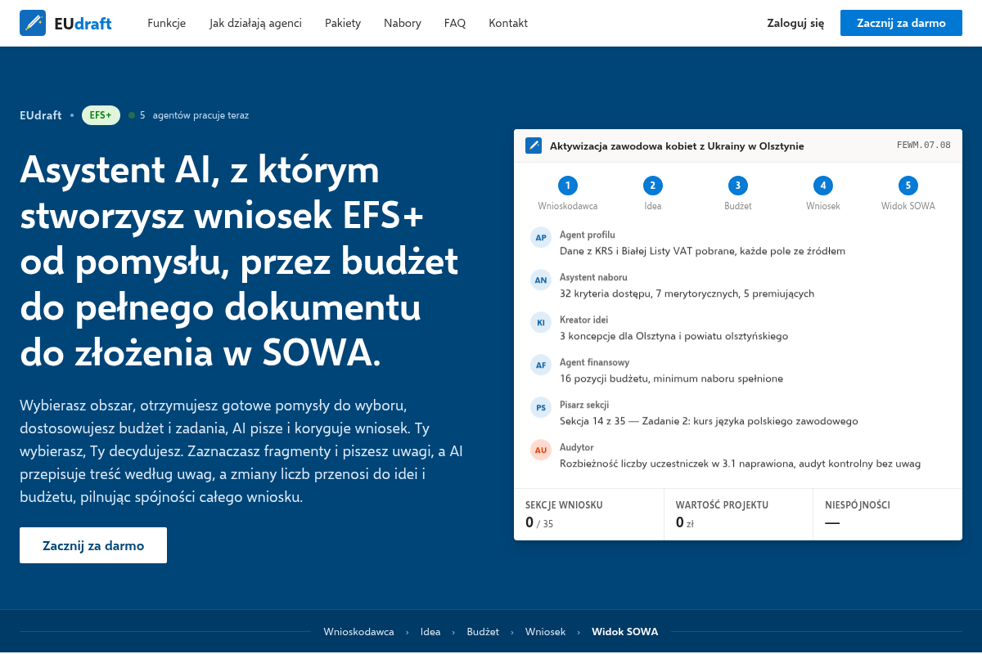Screen dimensions: 982x654
Task: Select step 3 circle Budżet
Action: pyautogui.click(x=738, y=186)
